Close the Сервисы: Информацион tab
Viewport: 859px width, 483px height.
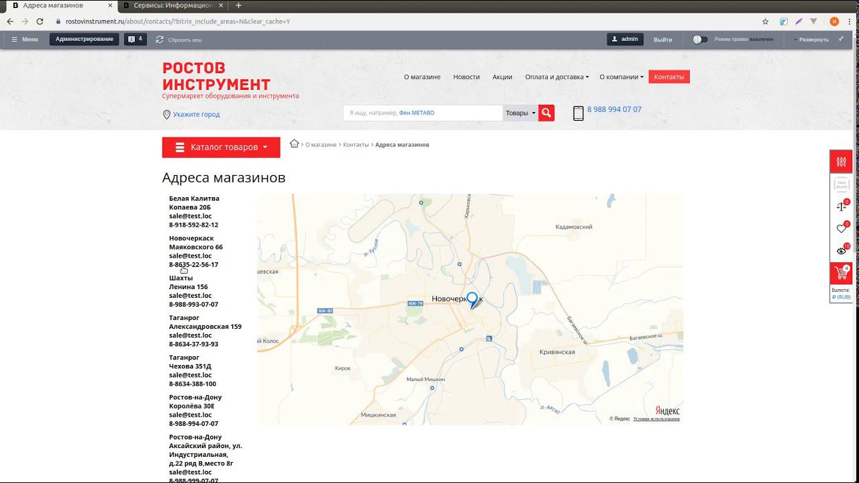[222, 5]
